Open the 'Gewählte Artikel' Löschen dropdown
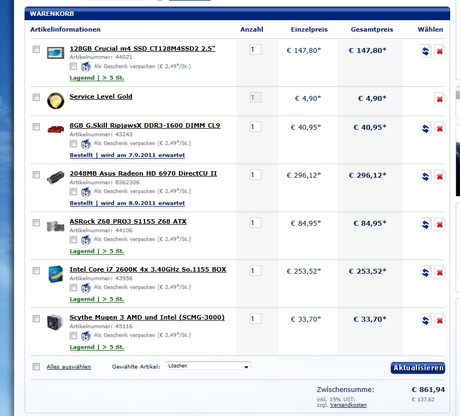Viewport: 460px width, 416px height. [208, 366]
